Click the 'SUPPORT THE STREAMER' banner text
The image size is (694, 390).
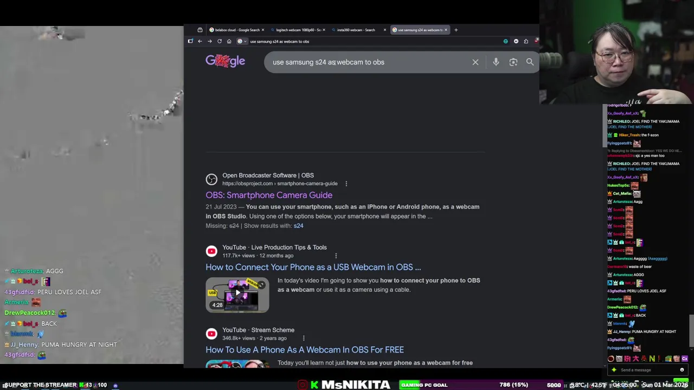(40, 385)
